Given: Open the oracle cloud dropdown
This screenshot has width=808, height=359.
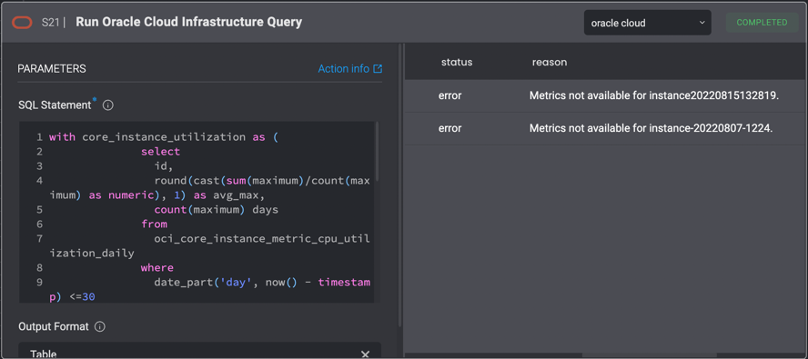Looking at the screenshot, I should click(647, 23).
